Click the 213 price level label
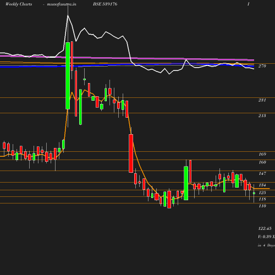 [x=262, y=116]
